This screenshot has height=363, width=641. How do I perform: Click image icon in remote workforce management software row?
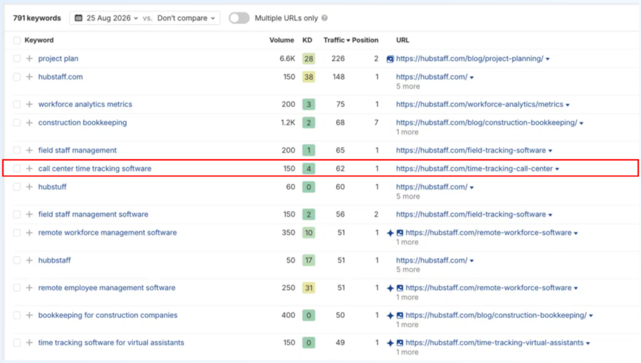(x=400, y=233)
